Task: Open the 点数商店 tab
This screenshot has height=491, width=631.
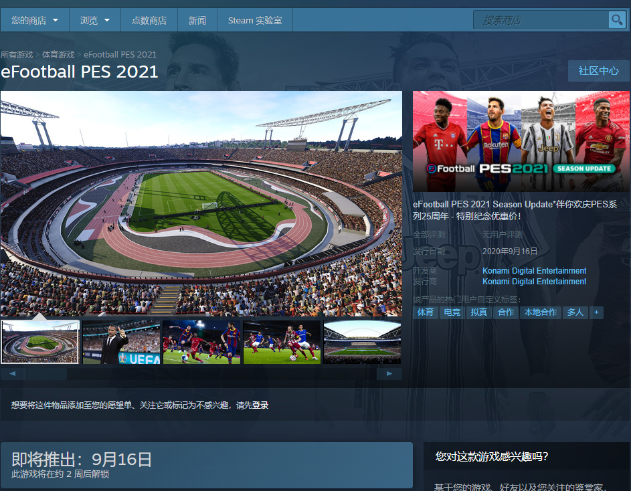Action: tap(149, 20)
